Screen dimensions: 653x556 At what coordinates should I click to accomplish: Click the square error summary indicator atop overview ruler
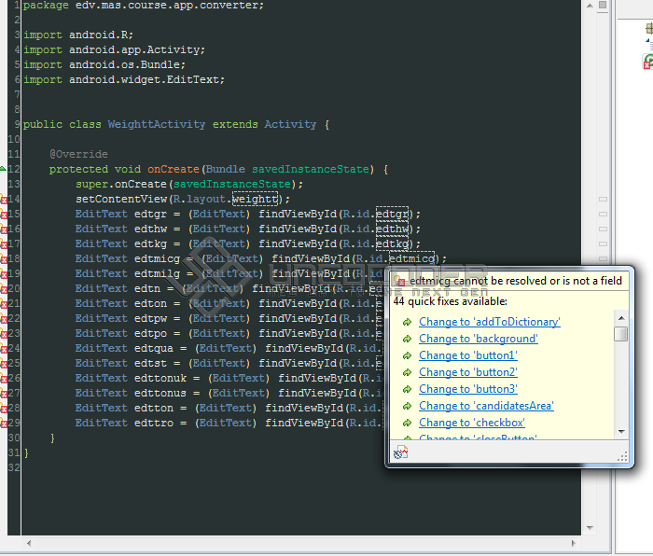tap(603, 5)
